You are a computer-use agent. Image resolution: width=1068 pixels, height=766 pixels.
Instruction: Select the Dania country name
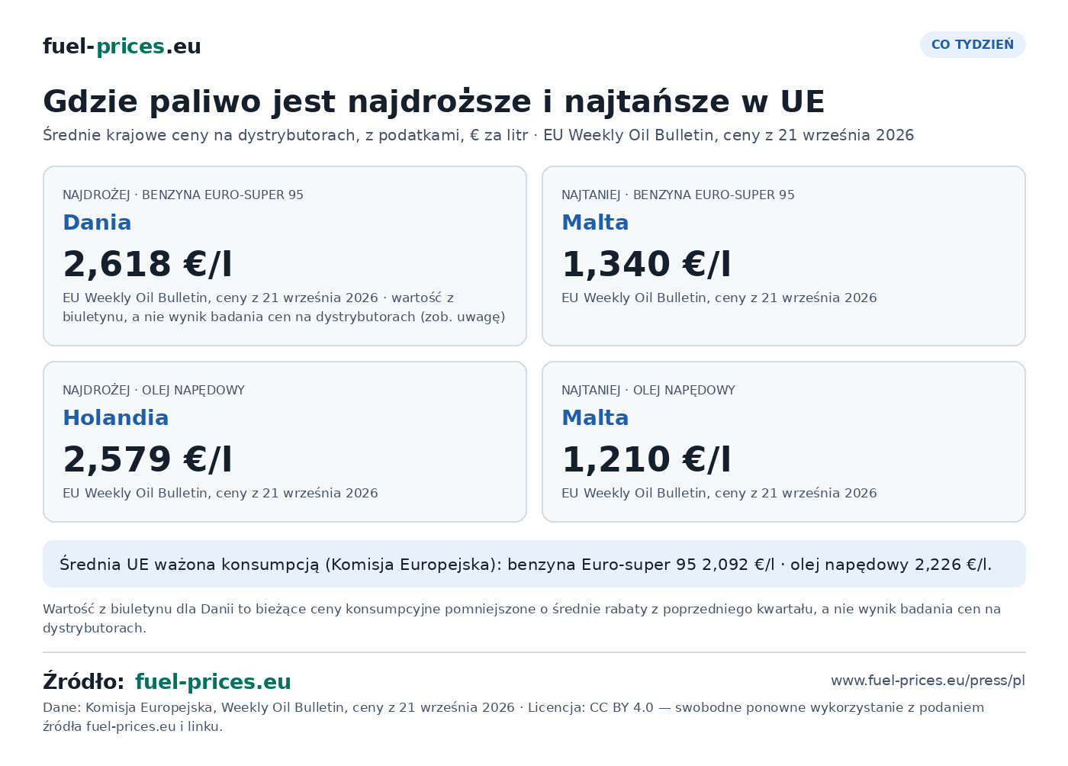pyautogui.click(x=97, y=222)
